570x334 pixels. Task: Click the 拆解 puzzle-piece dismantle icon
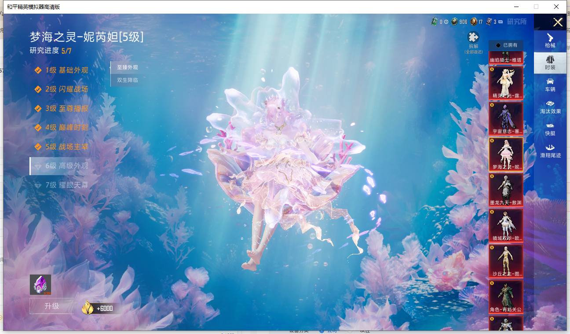tap(473, 37)
